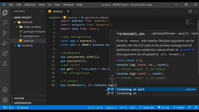Open the File menu
Viewport: 199px width, 112px height.
(x=11, y=5)
